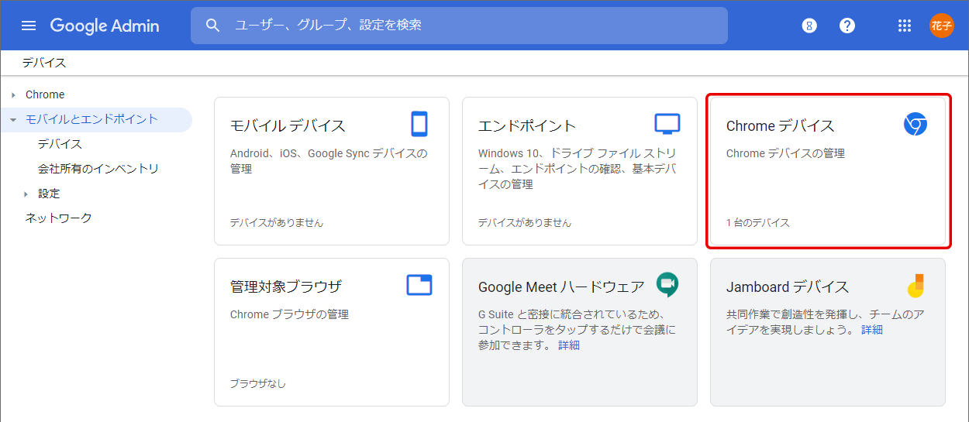Click the 花子 account avatar
The image size is (969, 422).
coord(941,26)
